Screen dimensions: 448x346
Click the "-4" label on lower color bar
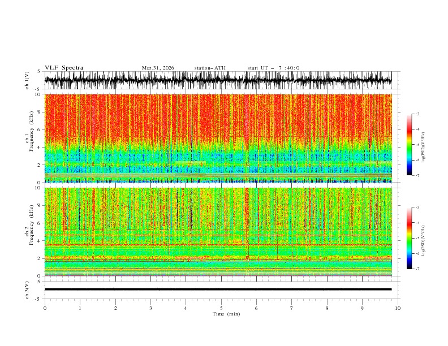(417, 223)
